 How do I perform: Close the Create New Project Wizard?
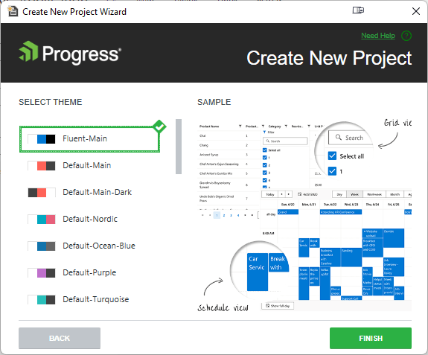(x=415, y=11)
